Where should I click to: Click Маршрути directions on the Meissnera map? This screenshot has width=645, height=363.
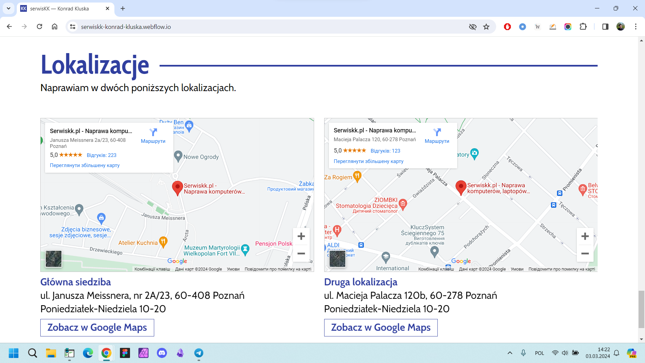point(153,136)
